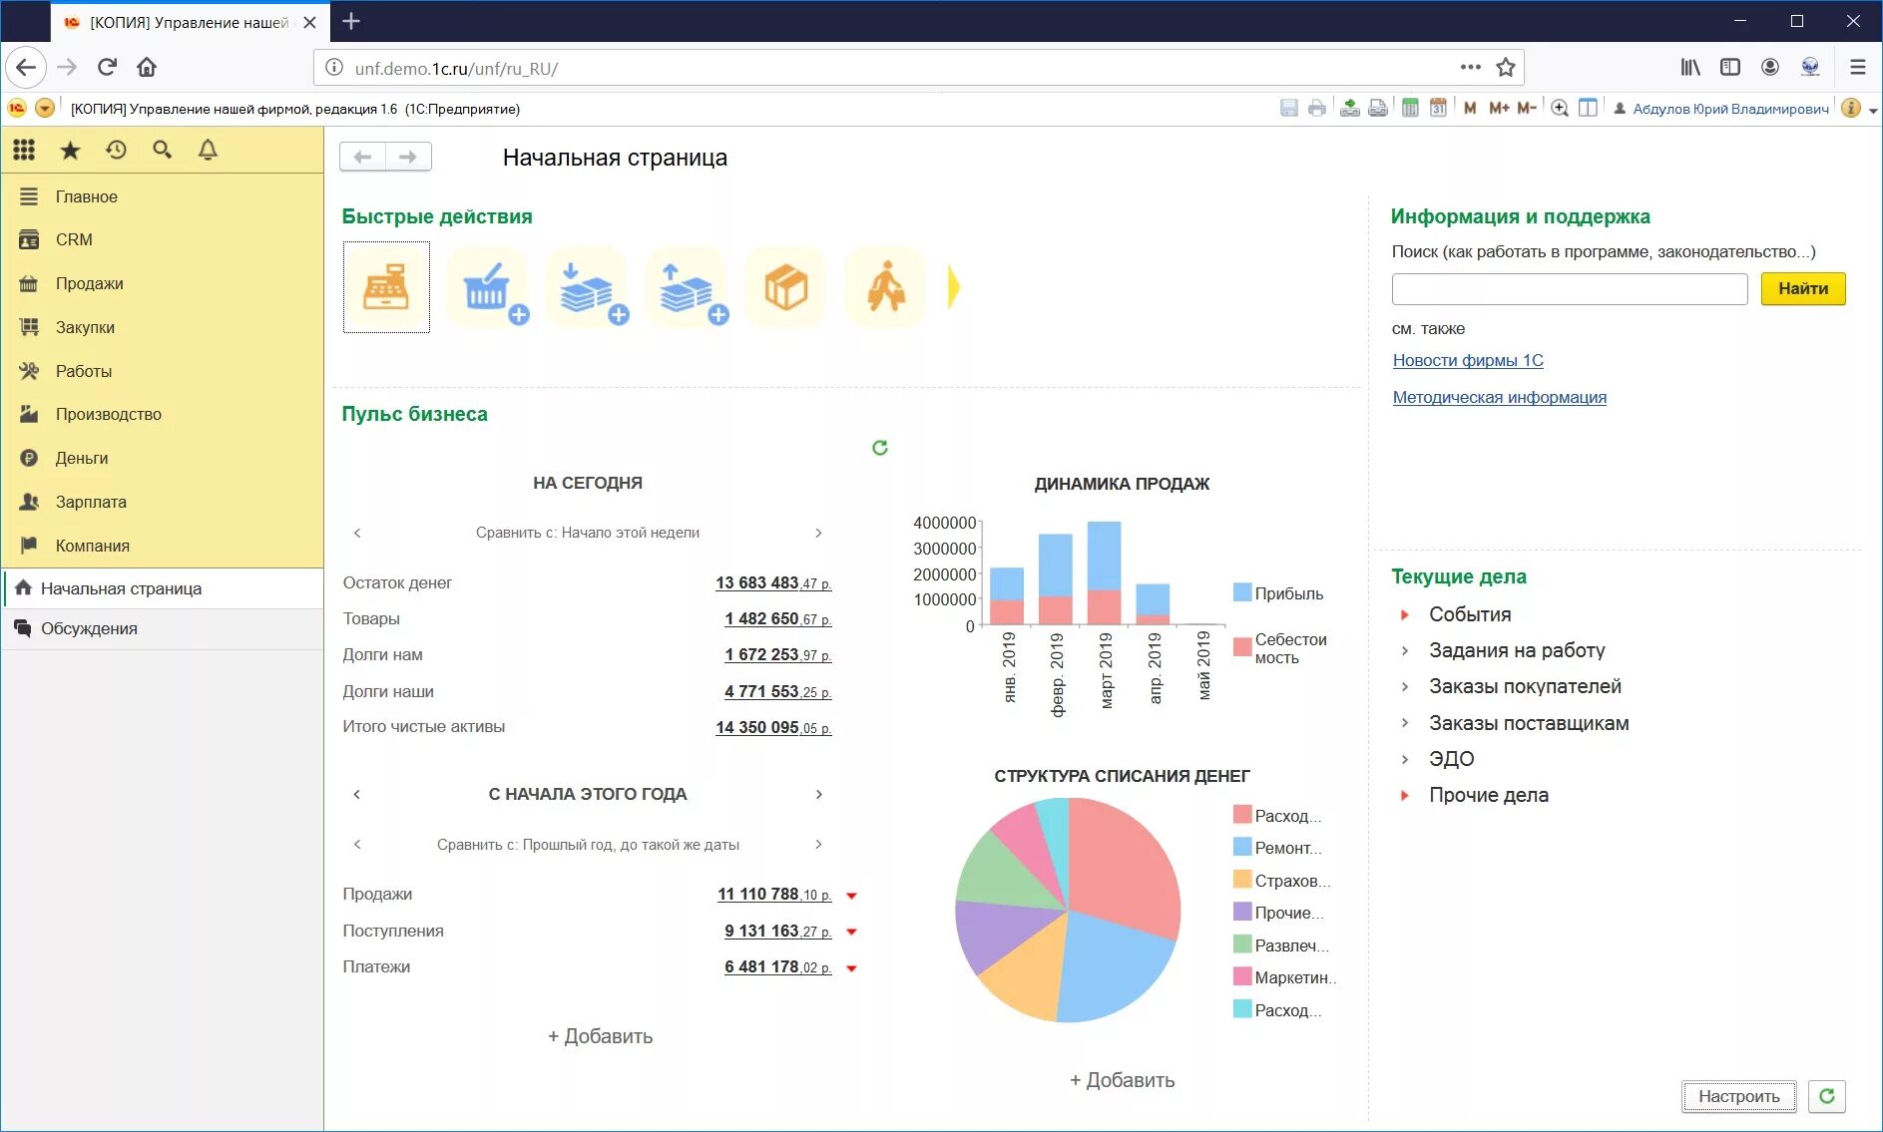The height and width of the screenshot is (1132, 1883).
Task: Click Ремонт legend swatch in pie chart
Action: pos(1242,847)
